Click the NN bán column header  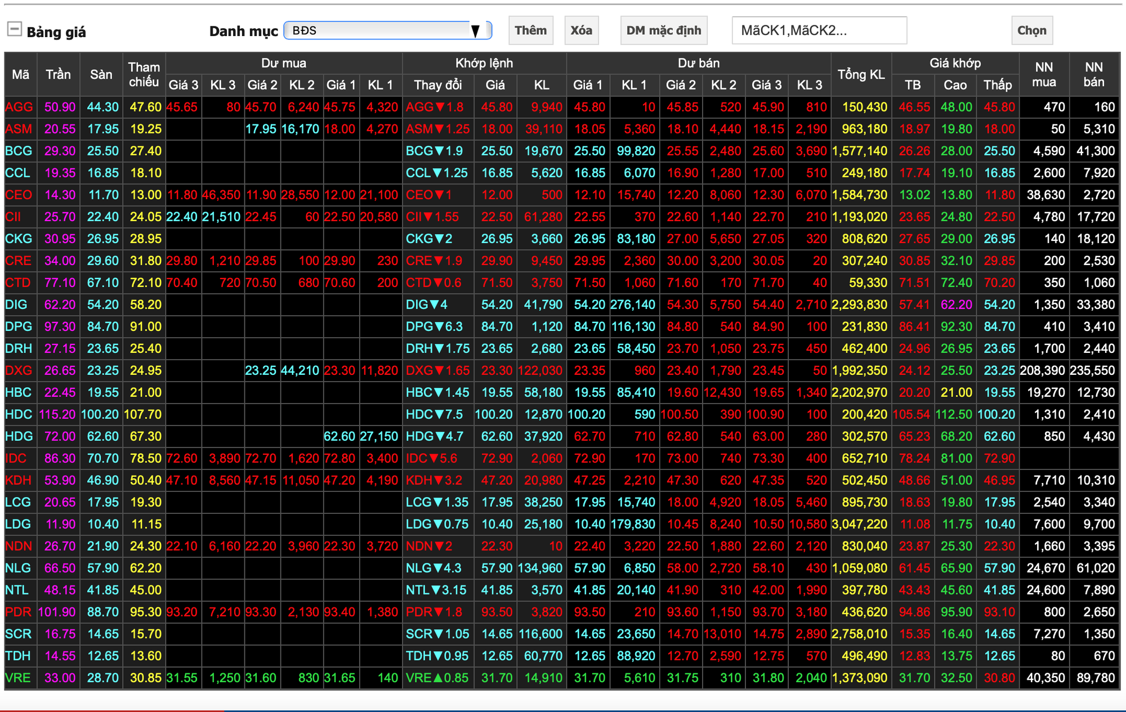pyautogui.click(x=1094, y=74)
